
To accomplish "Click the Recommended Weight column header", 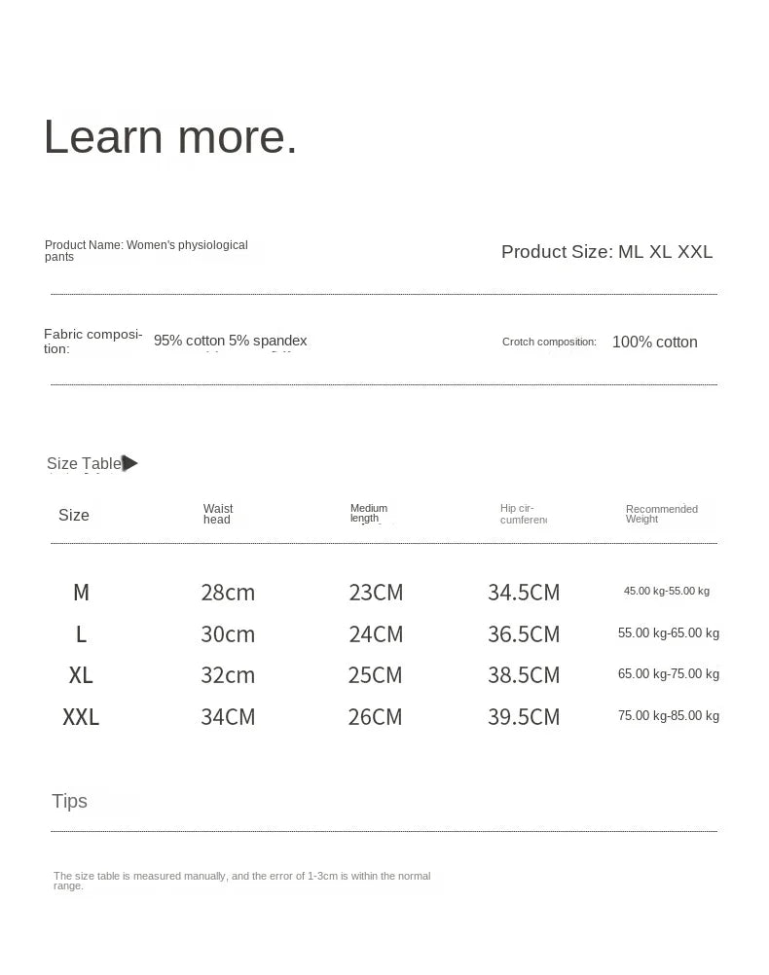I will pos(662,514).
